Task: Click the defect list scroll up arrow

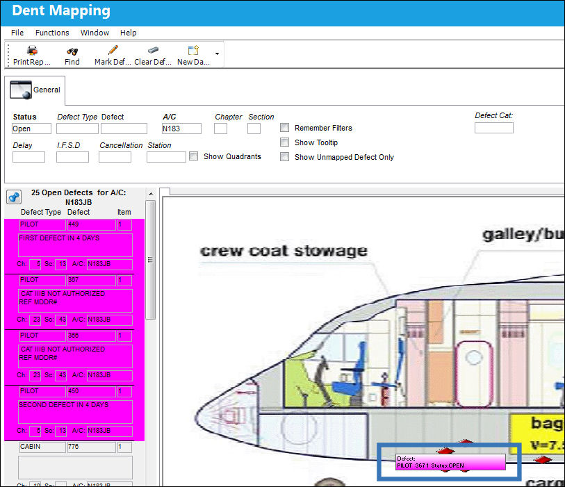Action: [151, 194]
